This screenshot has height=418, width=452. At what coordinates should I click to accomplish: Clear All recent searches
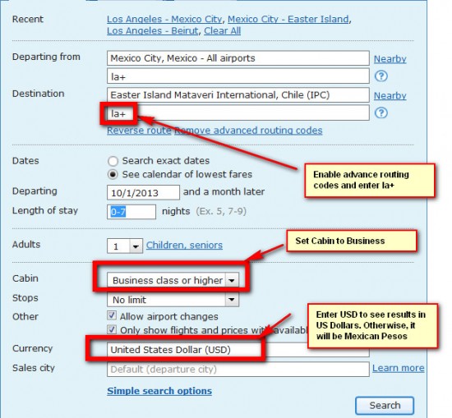(x=222, y=31)
